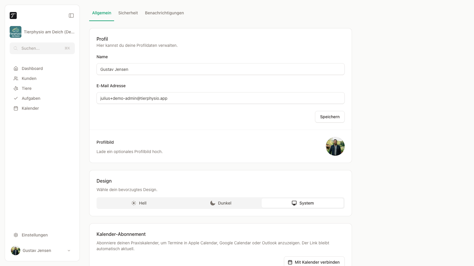Image resolution: width=474 pixels, height=266 pixels.
Task: Click the Aufgaben checkmark icon
Action: [x=16, y=98]
